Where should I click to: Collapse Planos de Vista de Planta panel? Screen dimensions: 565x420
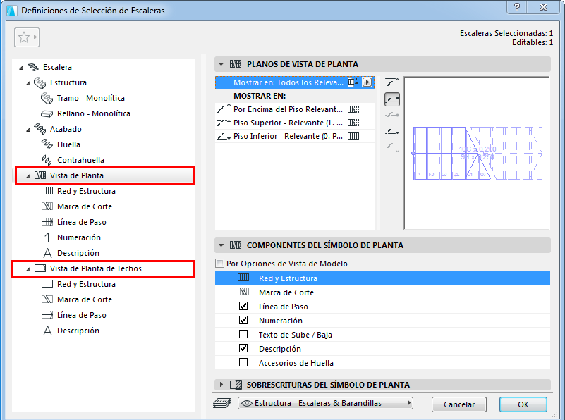(221, 64)
